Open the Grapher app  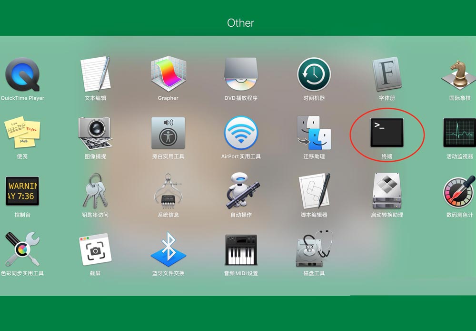pyautogui.click(x=168, y=74)
